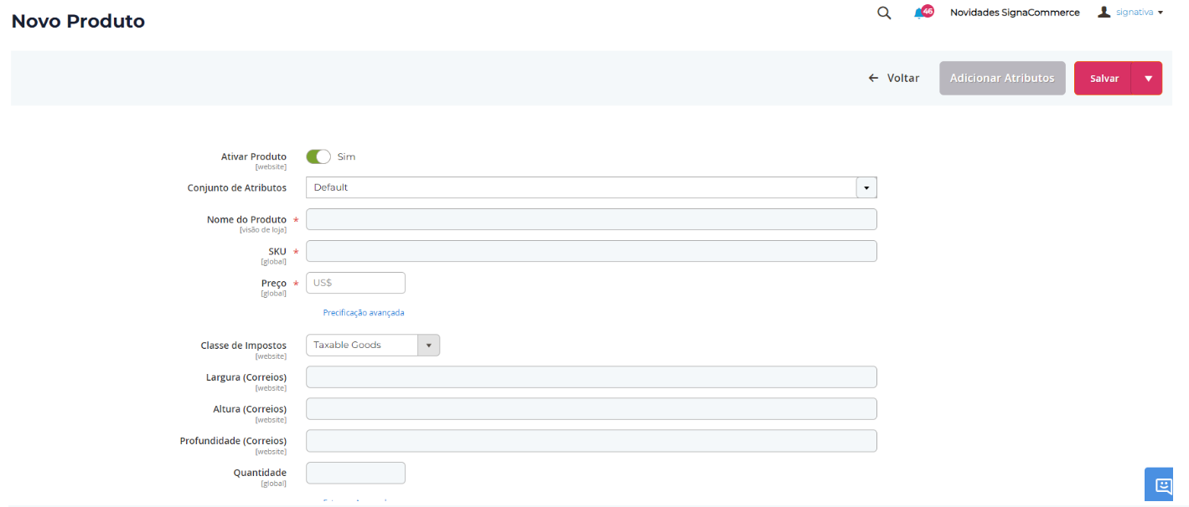The image size is (1189, 507).
Task: Click the Adicionar Atributos button
Action: [x=1001, y=78]
